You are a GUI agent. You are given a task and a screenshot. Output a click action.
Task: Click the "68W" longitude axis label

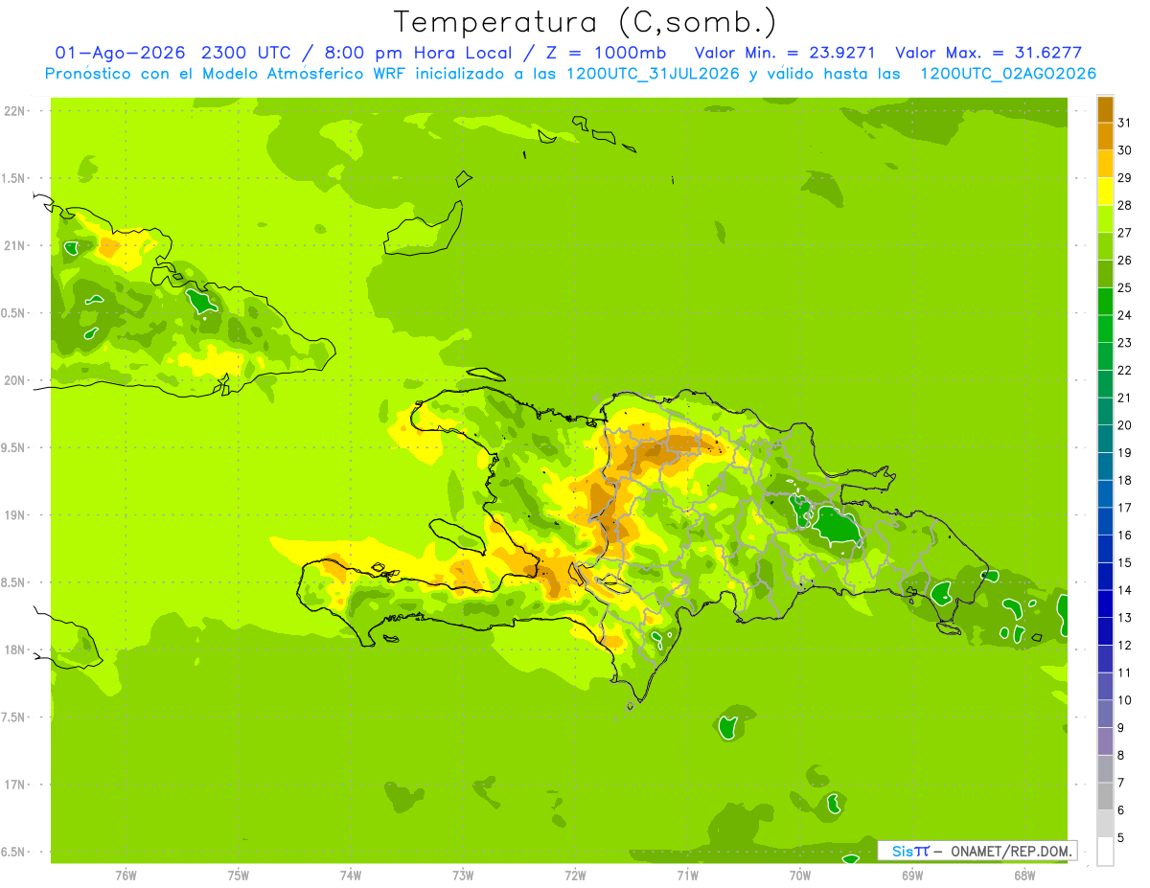point(1024,876)
